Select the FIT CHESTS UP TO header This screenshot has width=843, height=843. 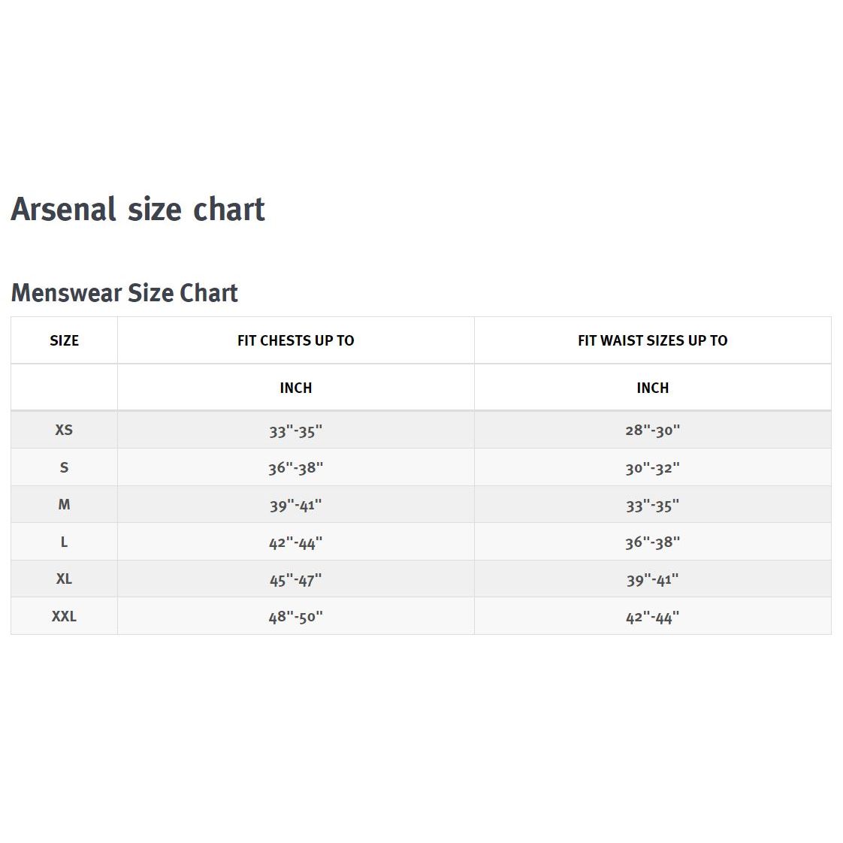click(x=295, y=340)
